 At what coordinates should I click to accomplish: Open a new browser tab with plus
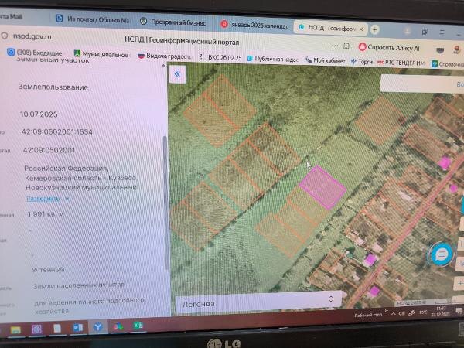click(374, 29)
